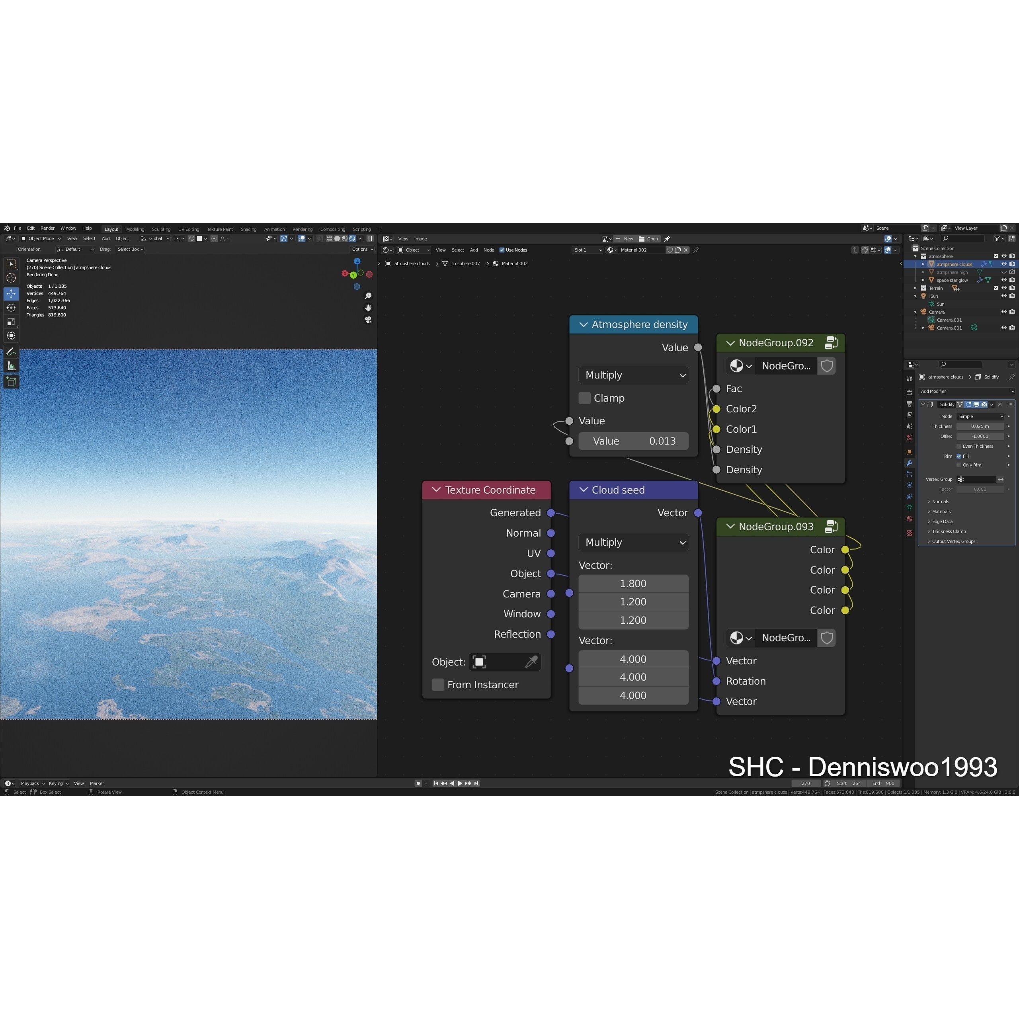Screen dimensions: 1019x1019
Task: Click the Open image button
Action: click(649, 239)
